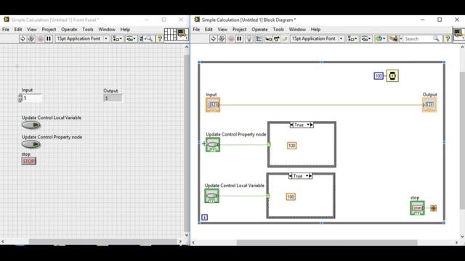Click the loop iteration terminal
This screenshot has width=465, height=261.
point(205,217)
